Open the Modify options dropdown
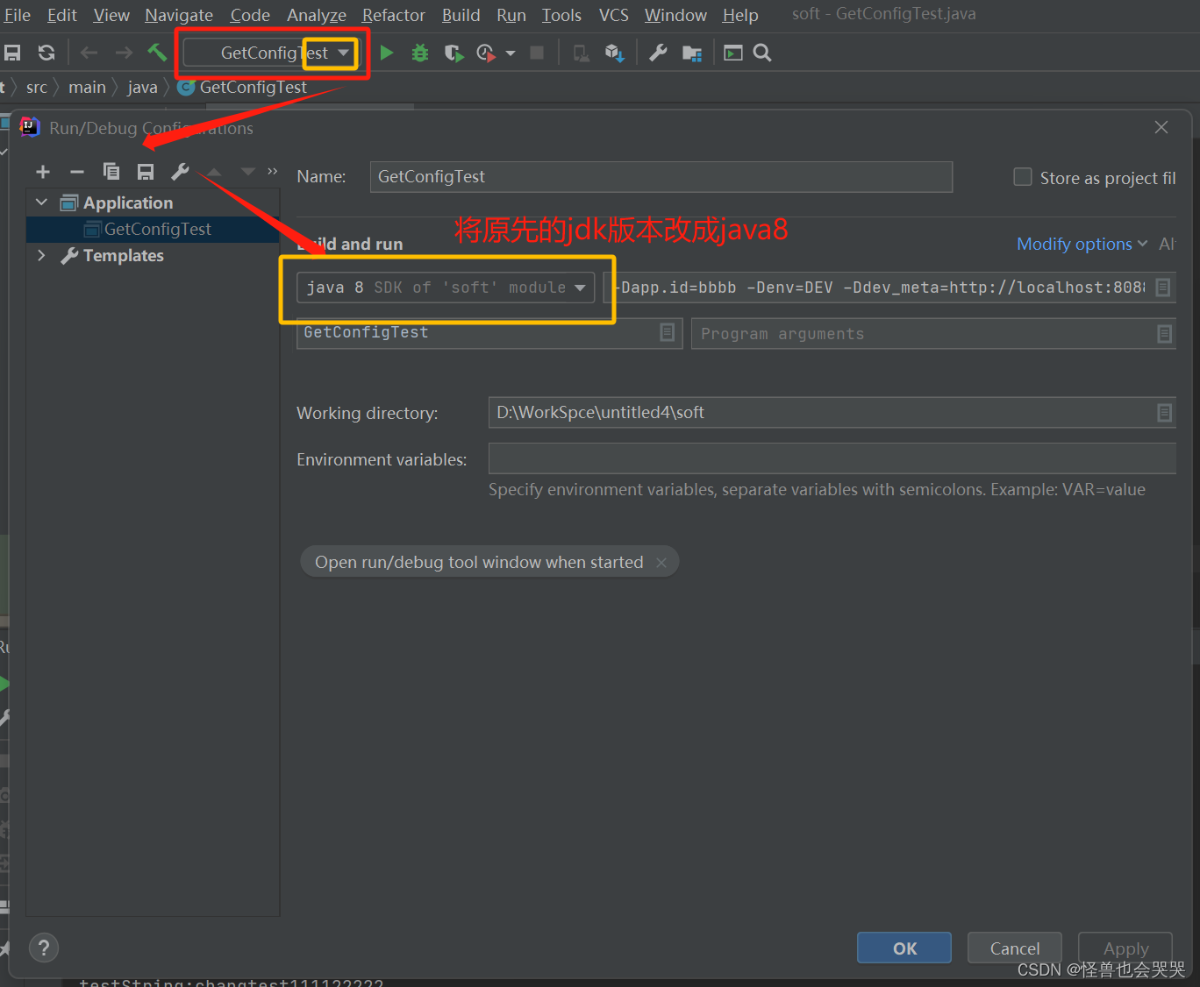This screenshot has width=1200, height=987. pos(1082,244)
